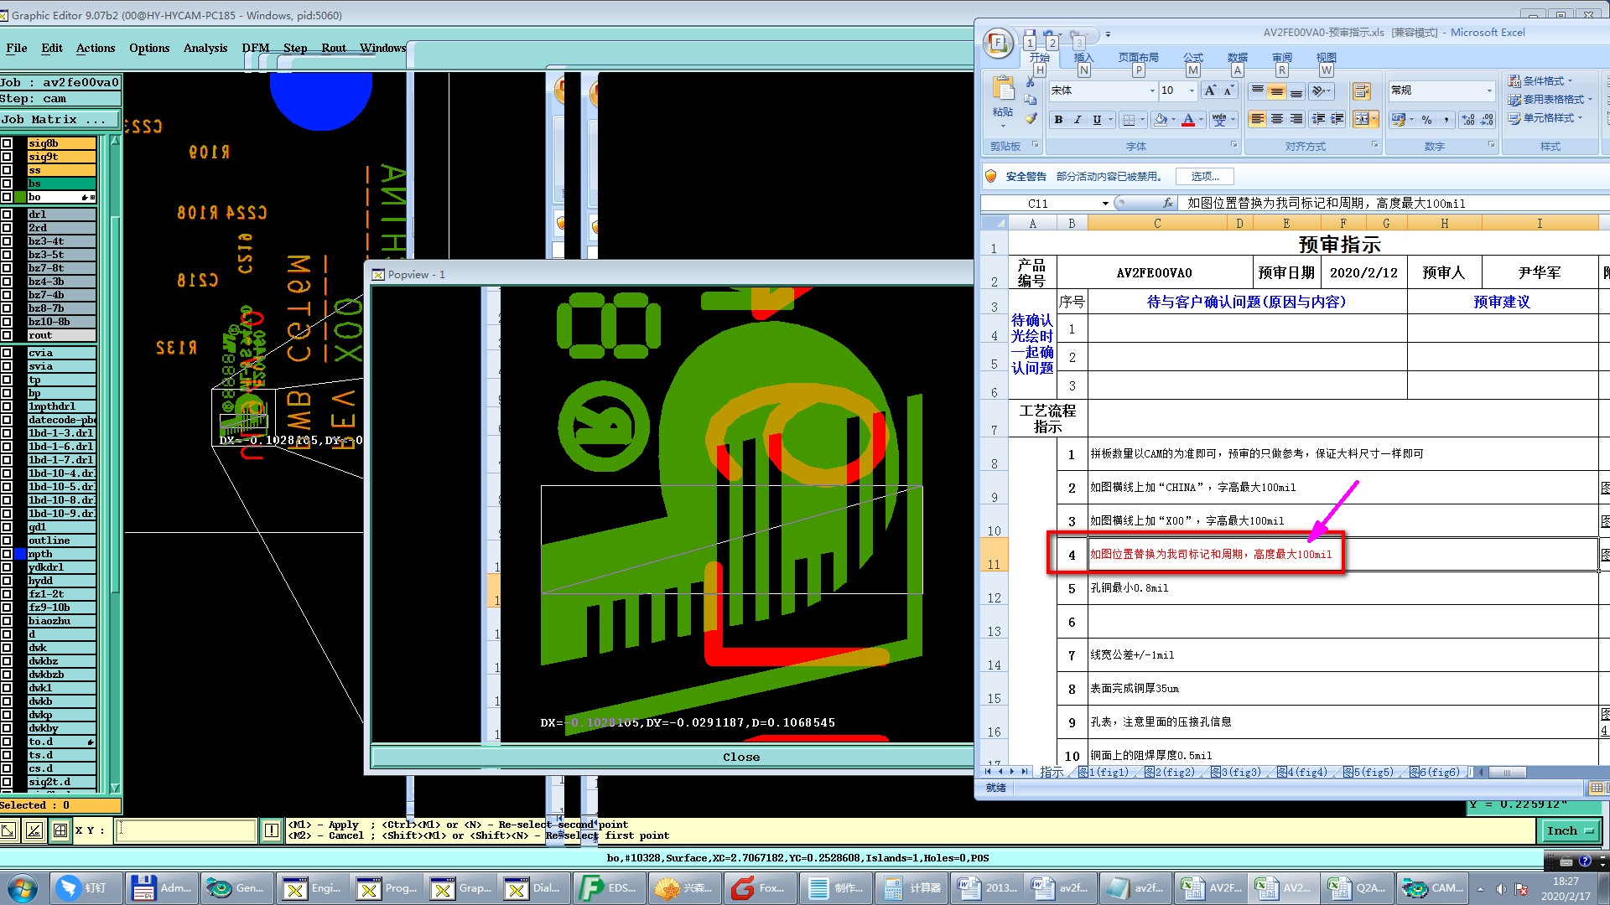Toggle checkbox for the outline layer

tap(7, 540)
